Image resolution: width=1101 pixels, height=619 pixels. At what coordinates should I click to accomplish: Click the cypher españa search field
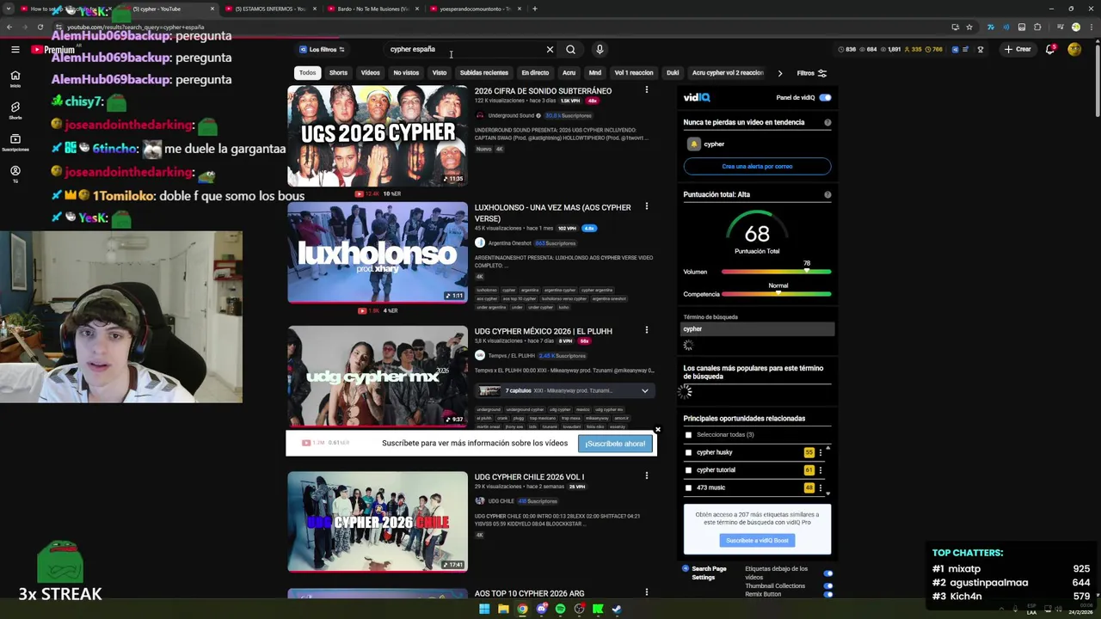point(464,49)
